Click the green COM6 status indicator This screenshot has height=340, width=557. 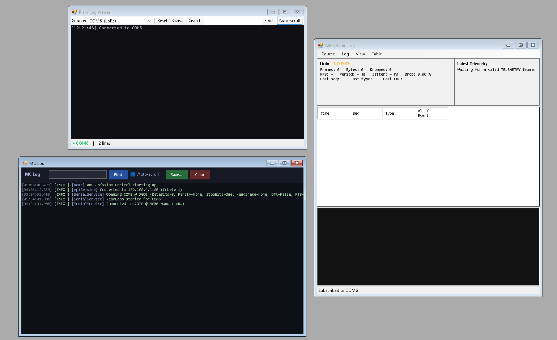pyautogui.click(x=81, y=143)
